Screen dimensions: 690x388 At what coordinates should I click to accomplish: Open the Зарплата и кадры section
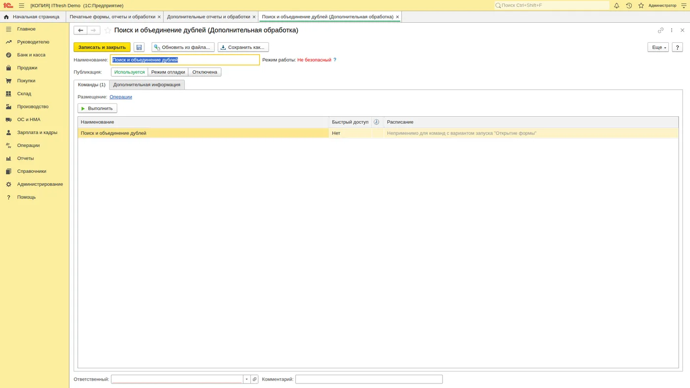coord(37,132)
